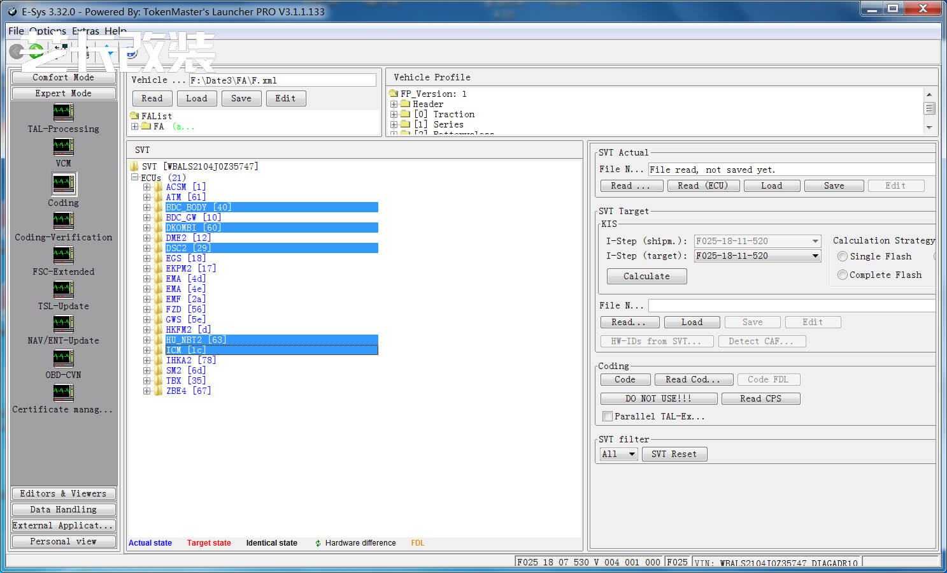Select the Single Flash radio button
The image size is (947, 573).
(x=843, y=256)
